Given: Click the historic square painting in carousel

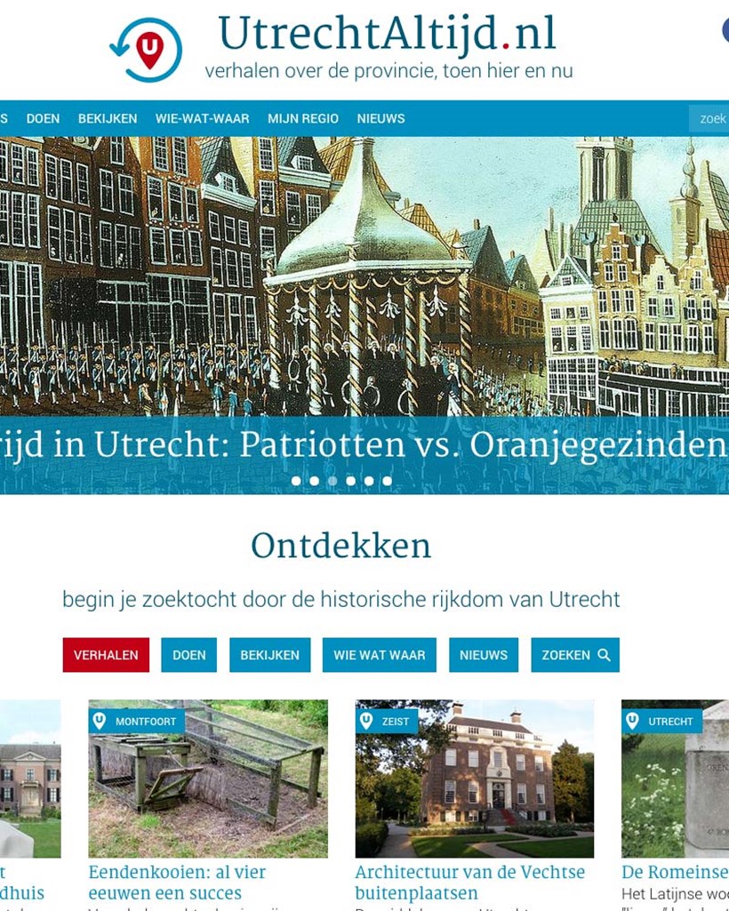Looking at the screenshot, I should 364,276.
